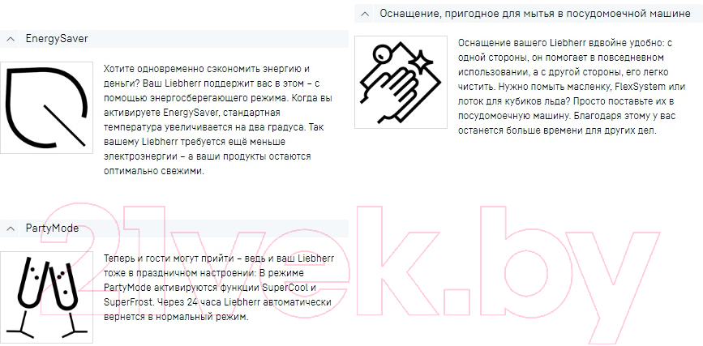Select the PartyMode header title

coord(52,229)
